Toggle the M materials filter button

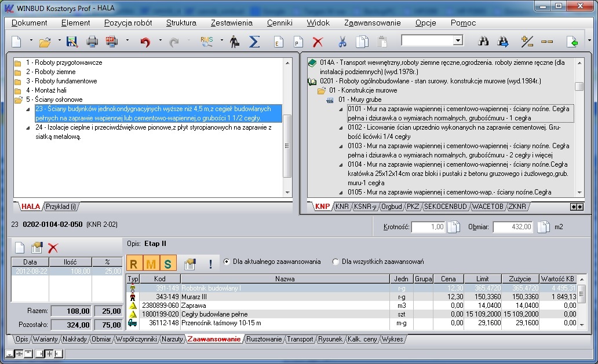tap(151, 263)
